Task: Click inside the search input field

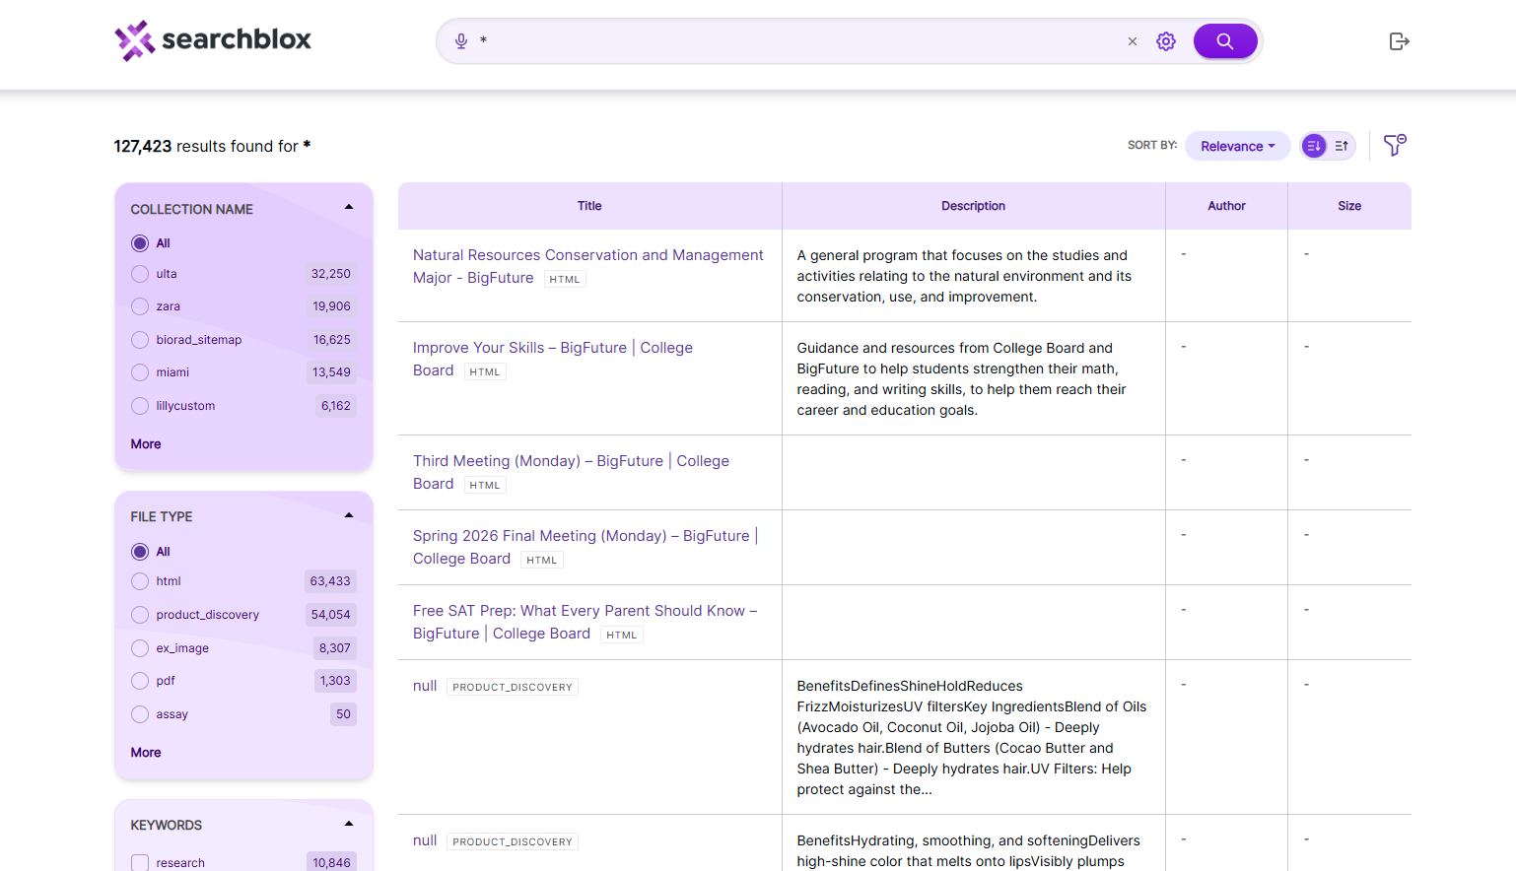Action: (798, 41)
